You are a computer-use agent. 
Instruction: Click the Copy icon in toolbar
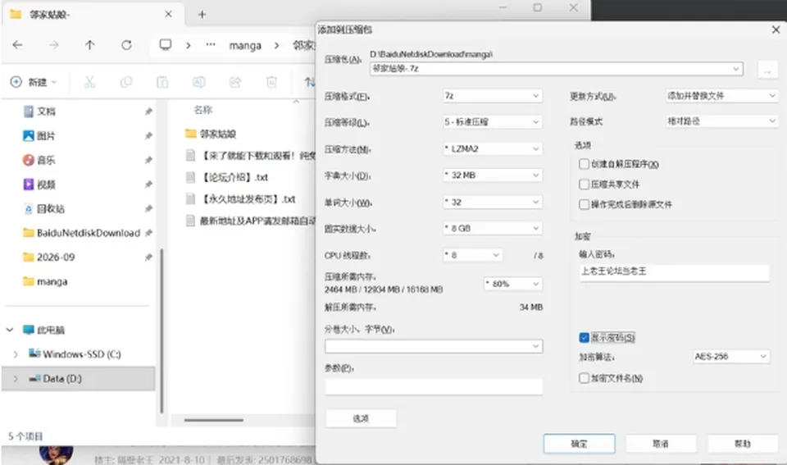[126, 82]
